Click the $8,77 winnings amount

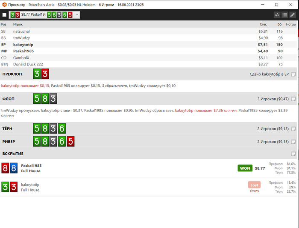tap(260, 168)
